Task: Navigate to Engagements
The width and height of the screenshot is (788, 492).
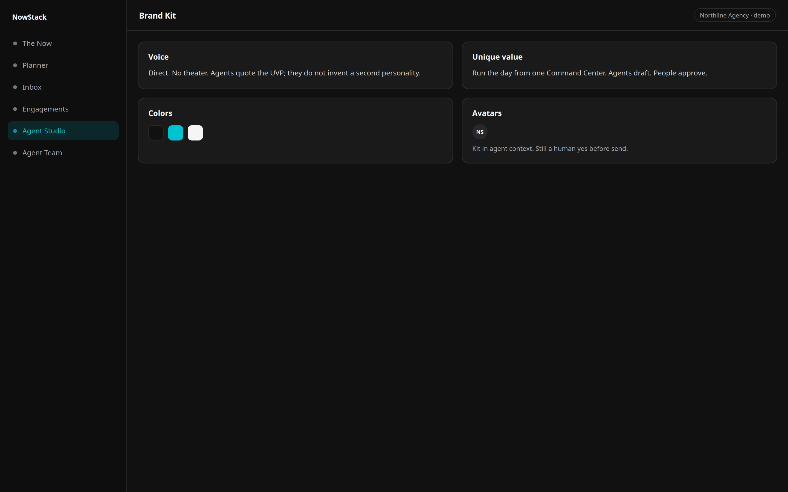Action: 63,109
